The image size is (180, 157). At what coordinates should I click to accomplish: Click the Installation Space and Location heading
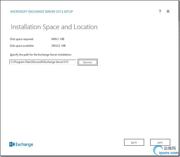pyautogui.click(x=54, y=27)
